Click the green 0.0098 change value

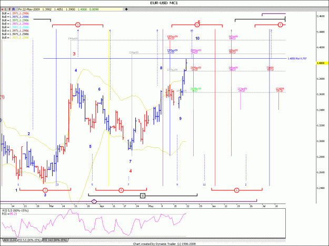click(x=94, y=9)
